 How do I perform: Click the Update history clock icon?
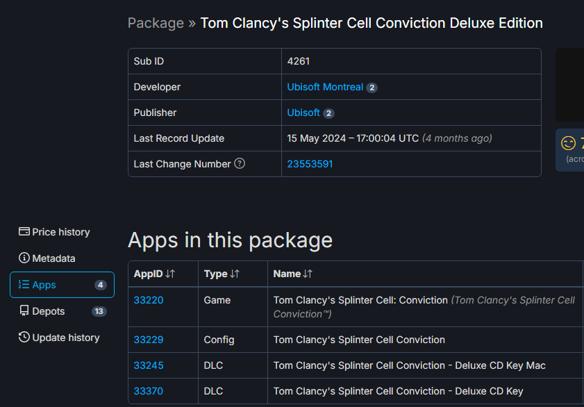pos(24,337)
